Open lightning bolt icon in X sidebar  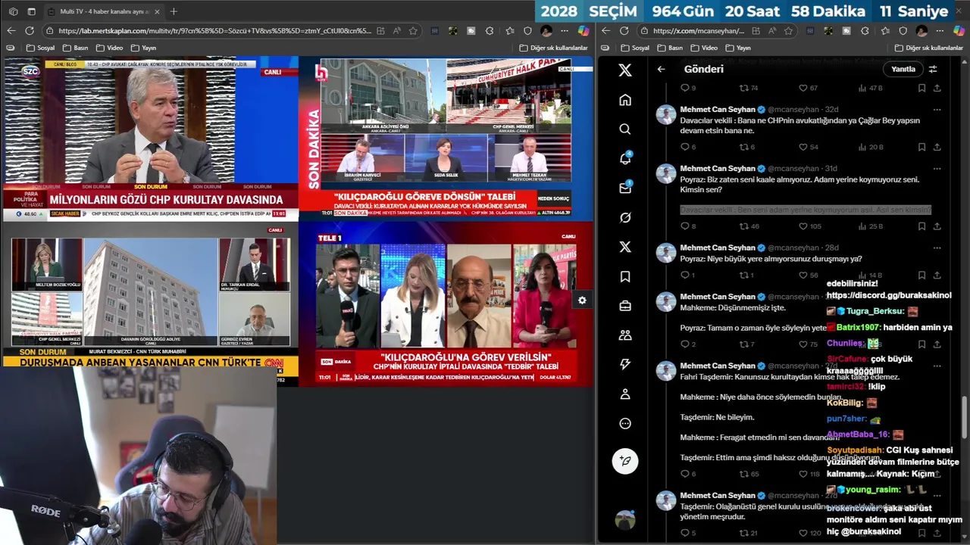(x=625, y=364)
